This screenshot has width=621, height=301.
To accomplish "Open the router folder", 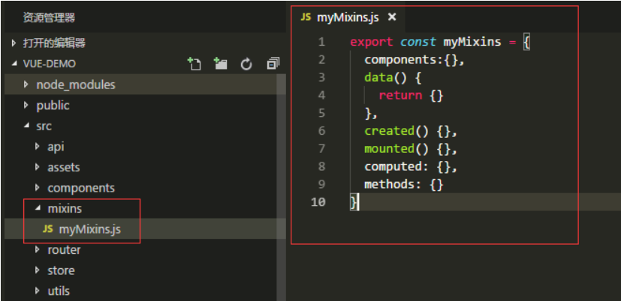I will 63,249.
